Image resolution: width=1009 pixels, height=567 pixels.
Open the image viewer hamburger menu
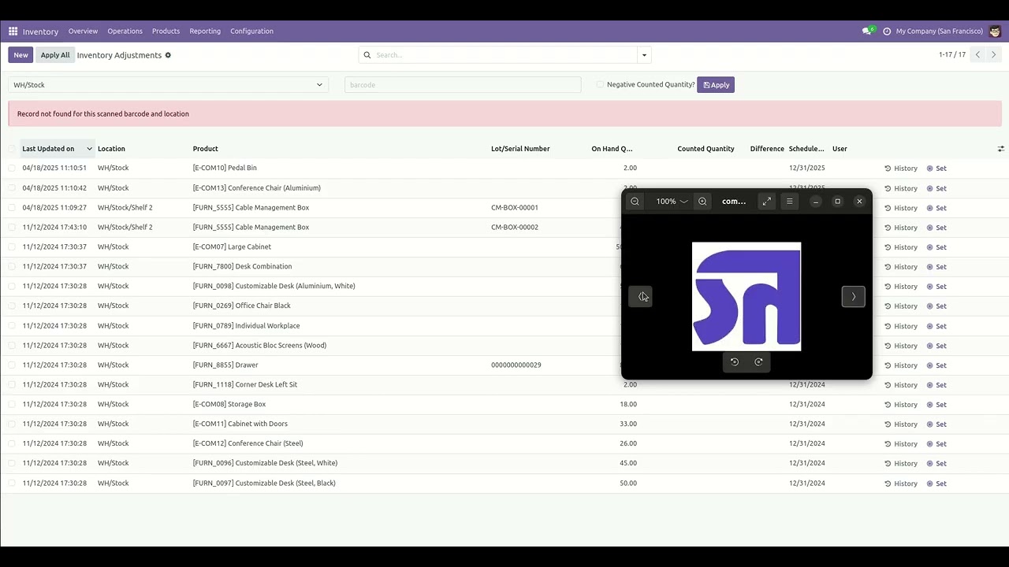(789, 202)
